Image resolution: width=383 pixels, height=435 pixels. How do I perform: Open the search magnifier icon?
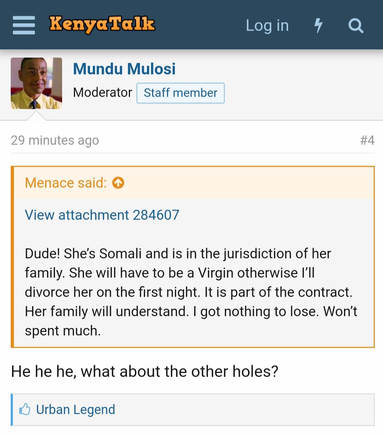click(x=356, y=25)
